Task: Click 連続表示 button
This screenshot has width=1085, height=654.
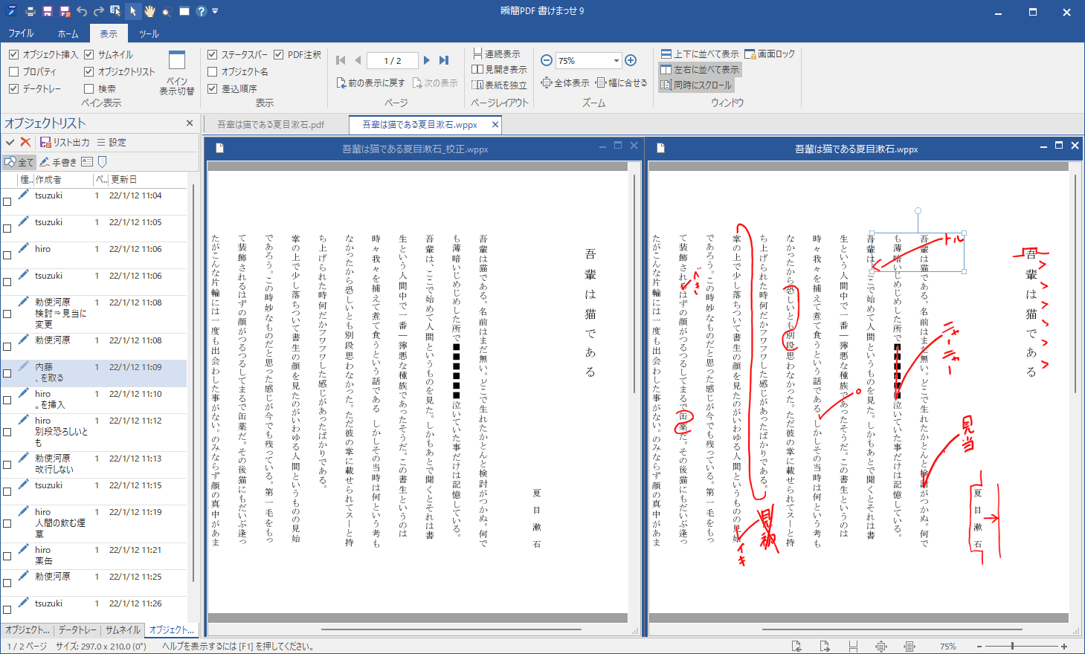Action: coord(496,54)
